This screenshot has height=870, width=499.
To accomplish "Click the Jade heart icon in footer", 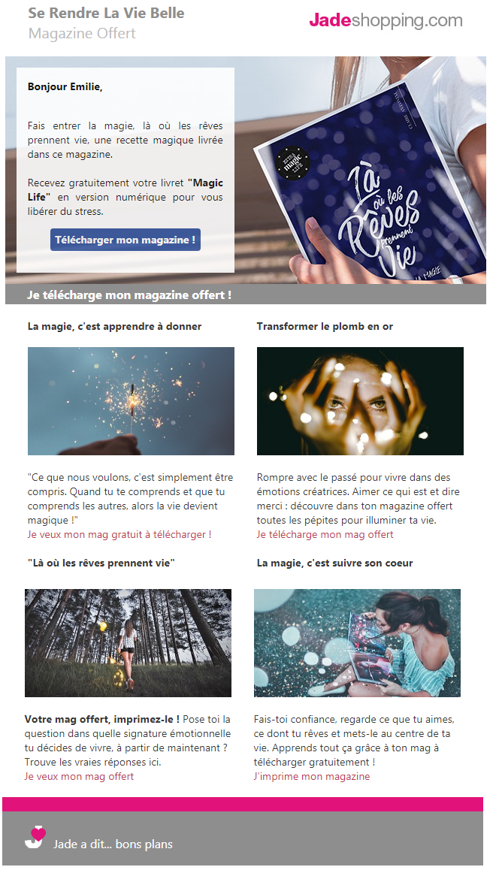I will [35, 838].
